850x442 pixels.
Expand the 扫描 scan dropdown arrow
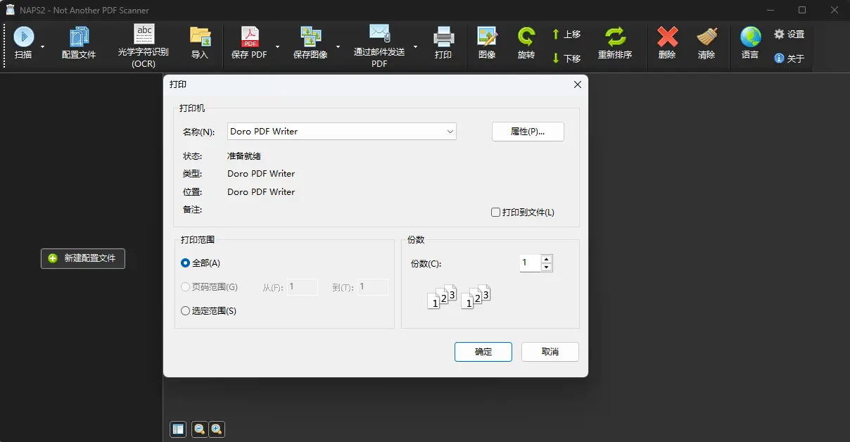[x=42, y=46]
